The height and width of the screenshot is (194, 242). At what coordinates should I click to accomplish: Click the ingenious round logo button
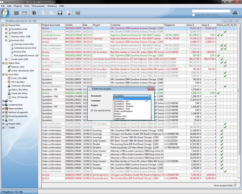(x=5, y=13)
